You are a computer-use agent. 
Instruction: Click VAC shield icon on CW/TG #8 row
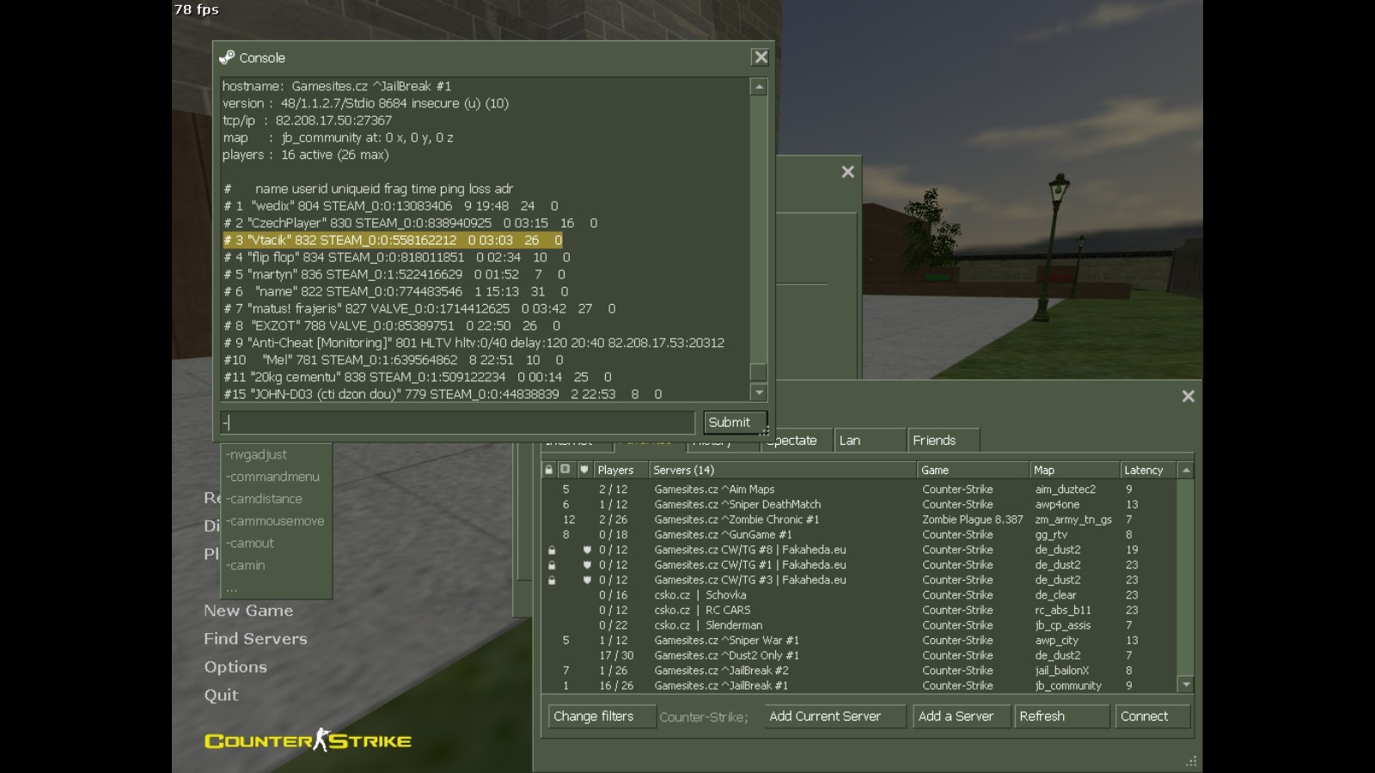point(587,550)
